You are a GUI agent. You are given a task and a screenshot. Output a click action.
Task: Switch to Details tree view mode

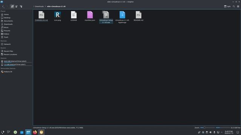[21, 6]
